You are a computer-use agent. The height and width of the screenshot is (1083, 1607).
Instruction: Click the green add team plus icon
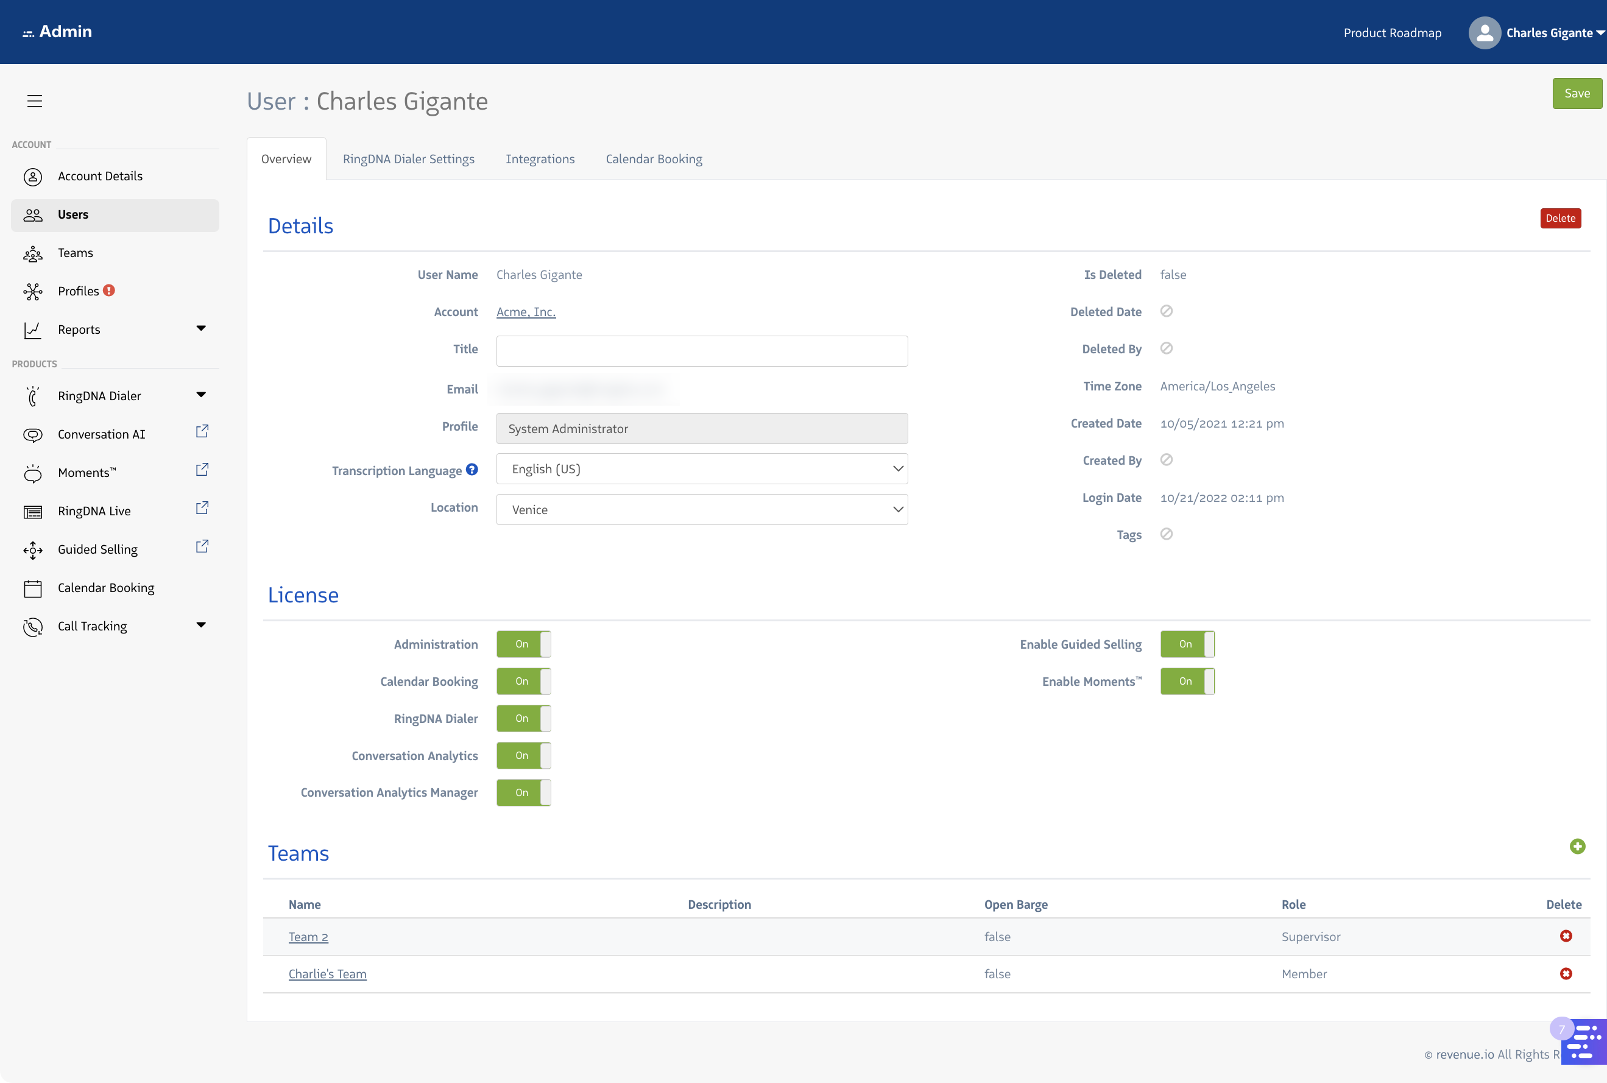[x=1577, y=846]
